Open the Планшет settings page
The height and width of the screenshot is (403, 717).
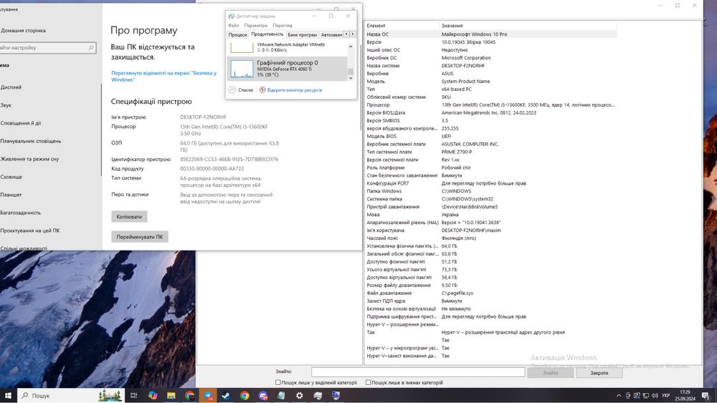11,195
